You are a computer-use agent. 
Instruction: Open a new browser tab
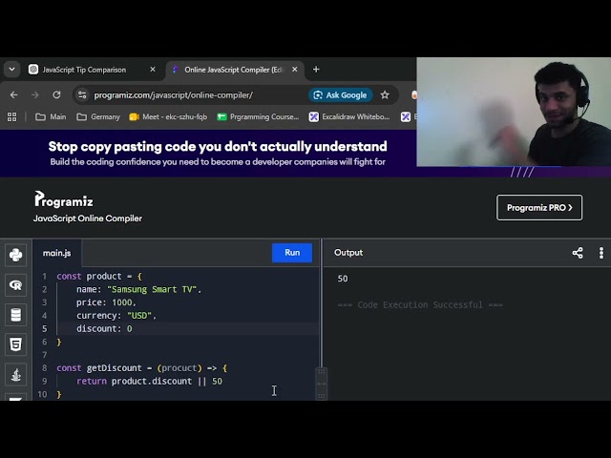316,70
